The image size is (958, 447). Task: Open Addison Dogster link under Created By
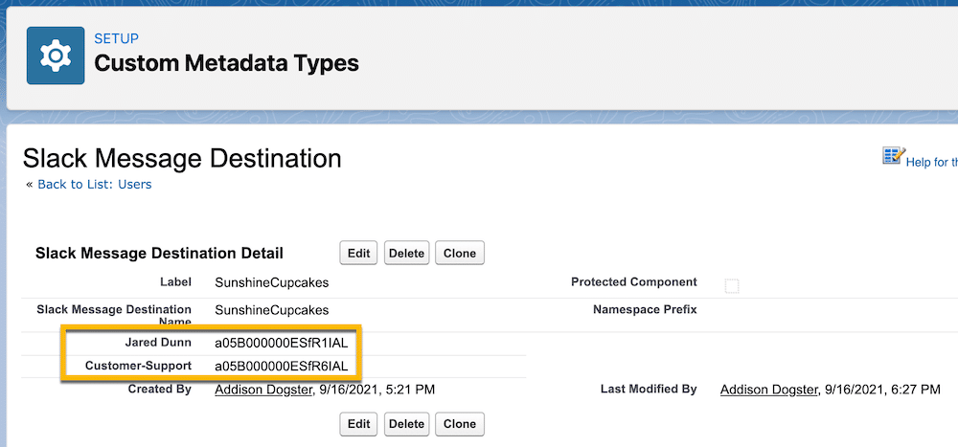[263, 390]
